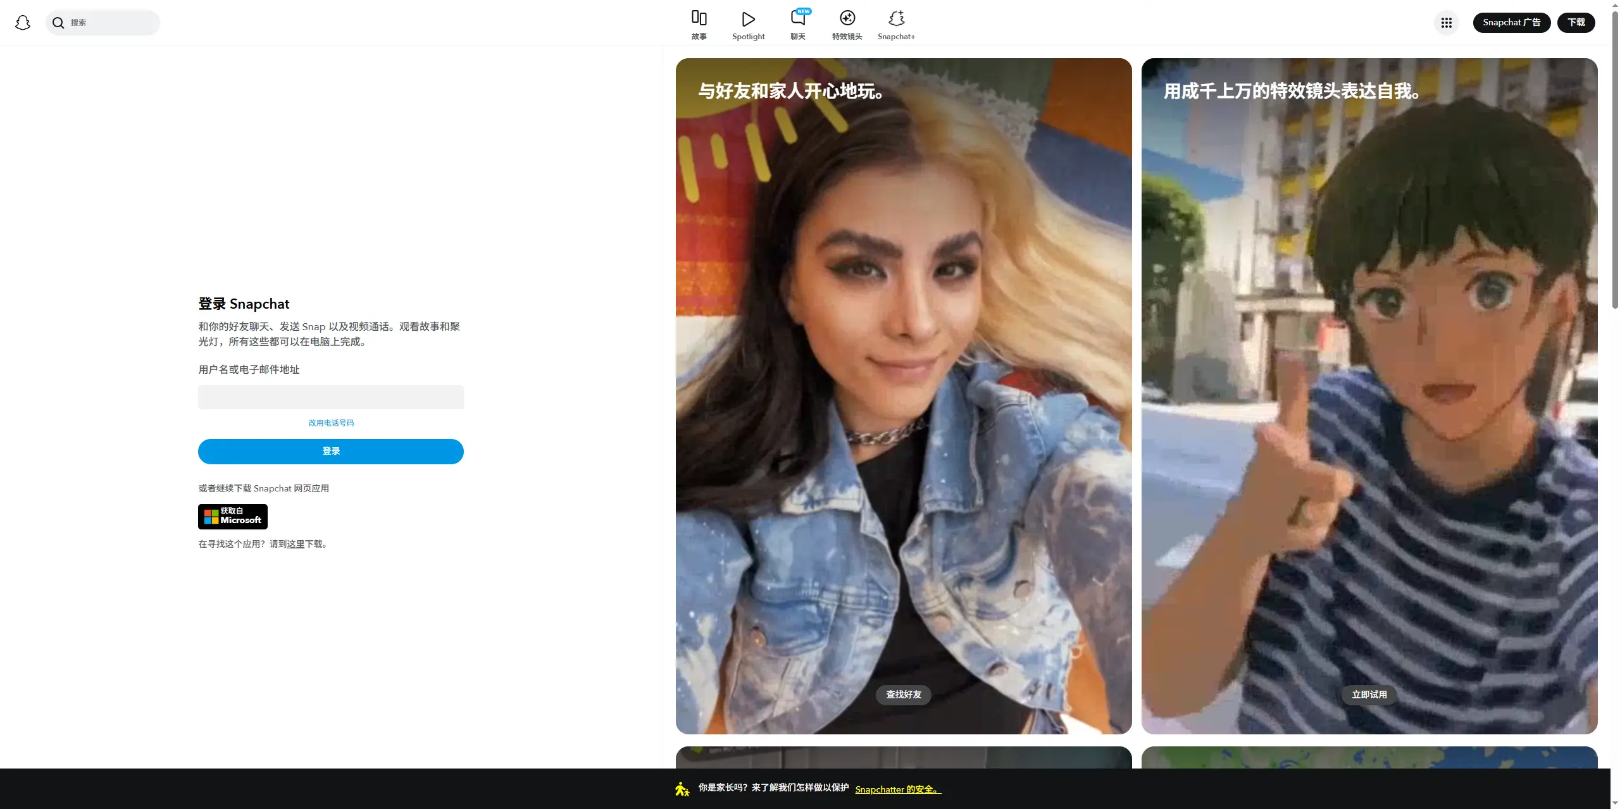Click the family safety pedestrian icon
This screenshot has height=809, width=1620.
[x=682, y=789]
